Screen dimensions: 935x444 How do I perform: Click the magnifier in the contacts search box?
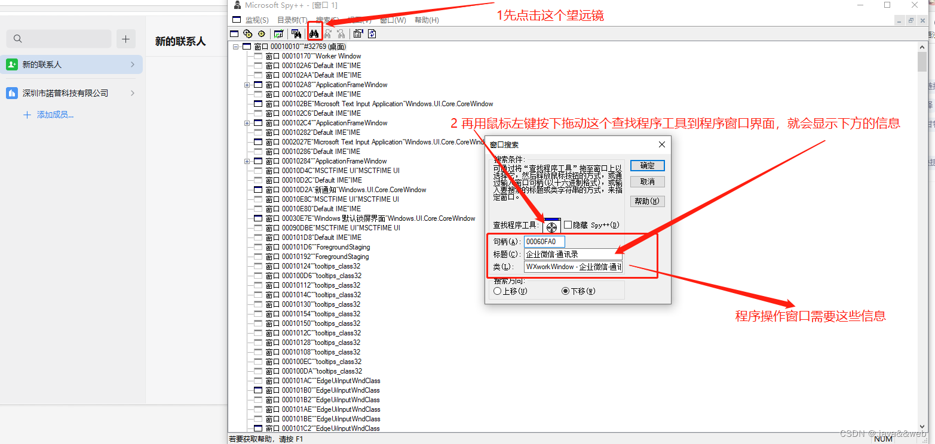click(17, 39)
